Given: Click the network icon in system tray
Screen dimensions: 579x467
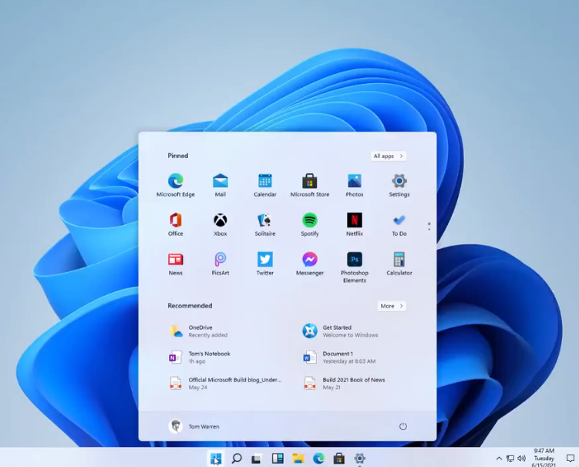Looking at the screenshot, I should 510,459.
